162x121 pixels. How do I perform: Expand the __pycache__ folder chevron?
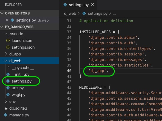[8, 68]
